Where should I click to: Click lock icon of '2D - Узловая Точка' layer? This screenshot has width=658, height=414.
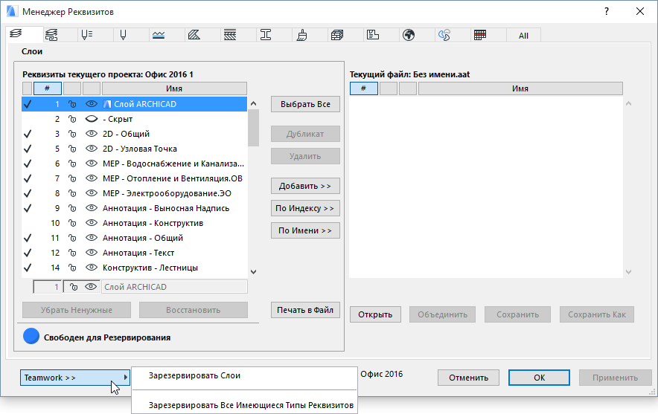(x=72, y=149)
